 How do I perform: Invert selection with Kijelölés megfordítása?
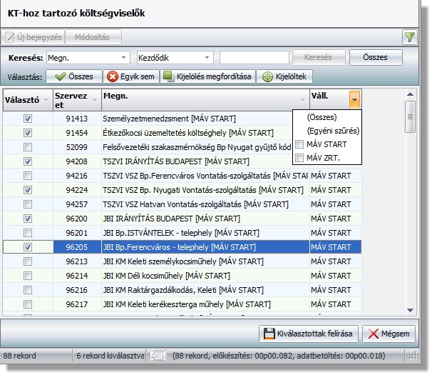(207, 76)
